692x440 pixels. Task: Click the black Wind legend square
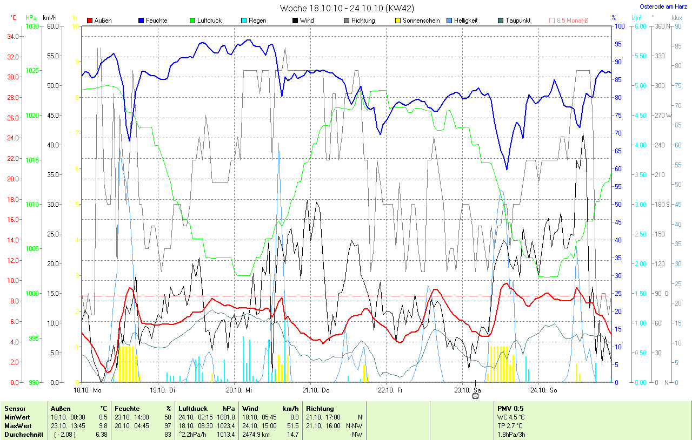point(295,21)
